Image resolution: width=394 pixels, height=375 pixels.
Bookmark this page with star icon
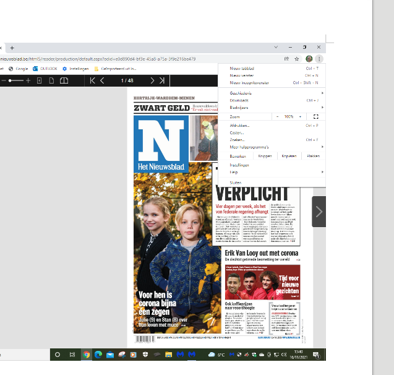297,59
